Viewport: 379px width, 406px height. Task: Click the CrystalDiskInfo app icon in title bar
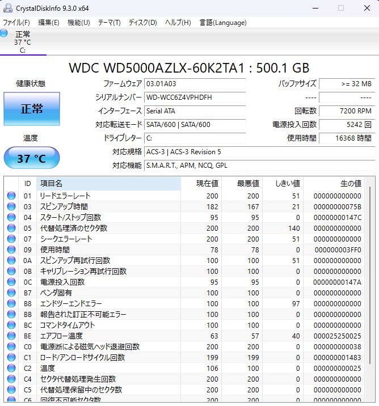[x=8, y=8]
